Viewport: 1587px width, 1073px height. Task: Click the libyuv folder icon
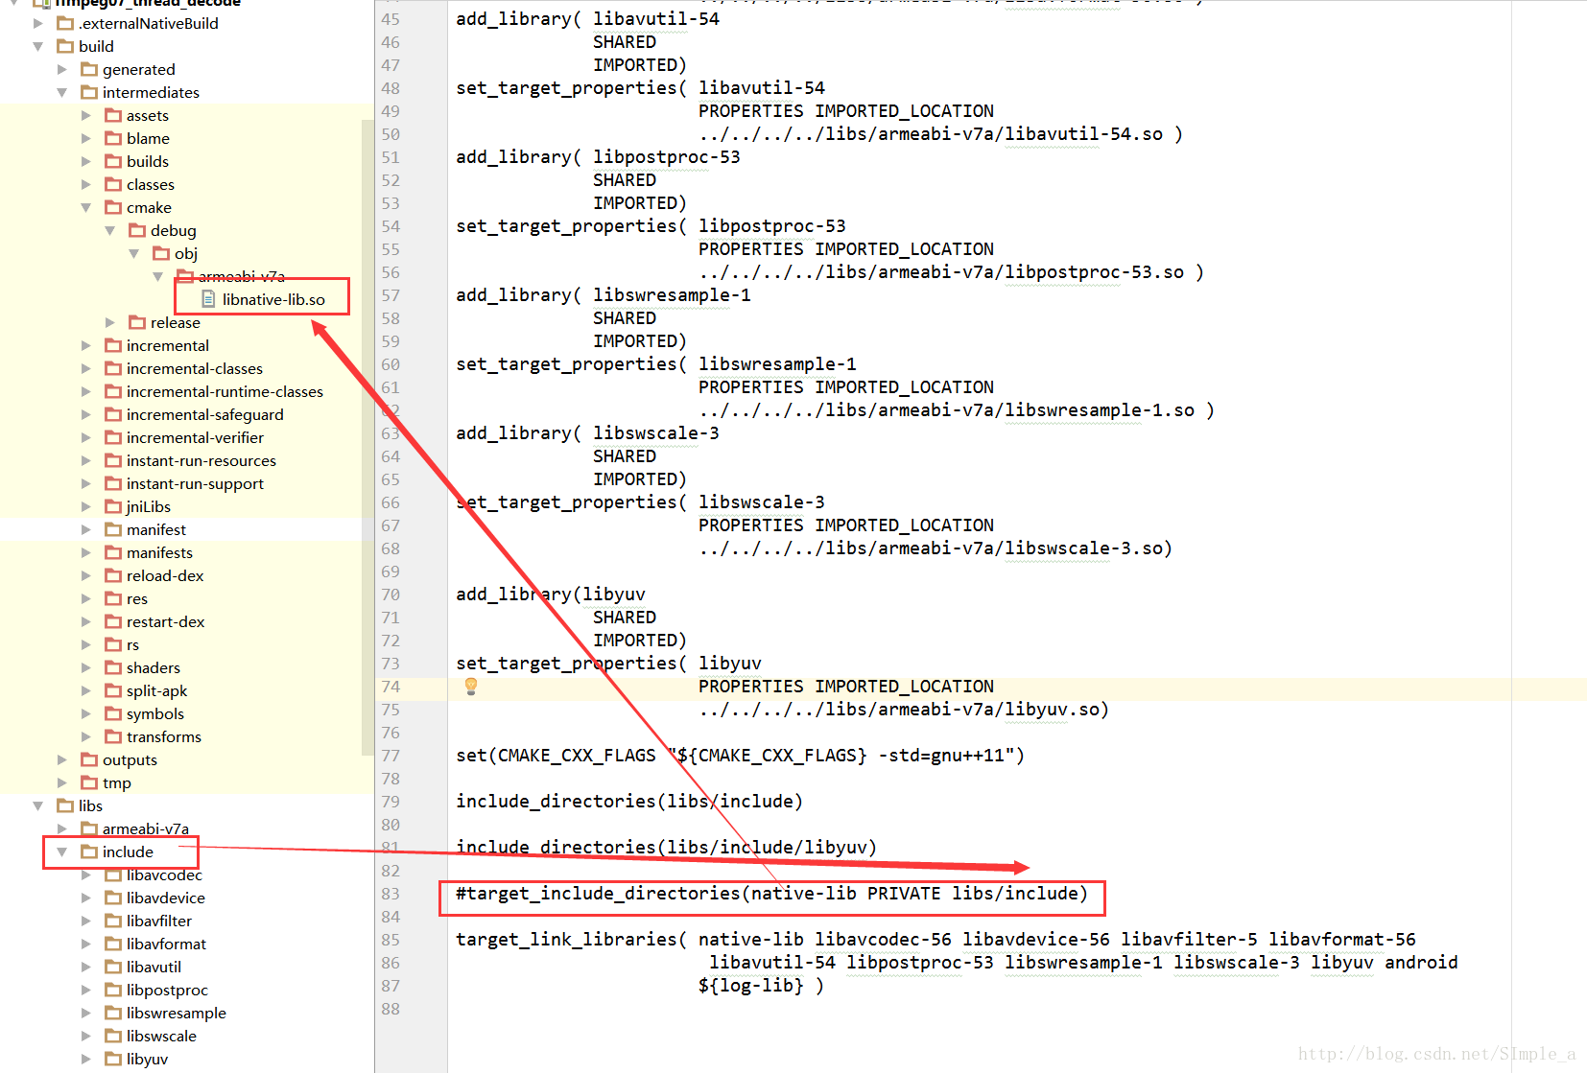(113, 1059)
